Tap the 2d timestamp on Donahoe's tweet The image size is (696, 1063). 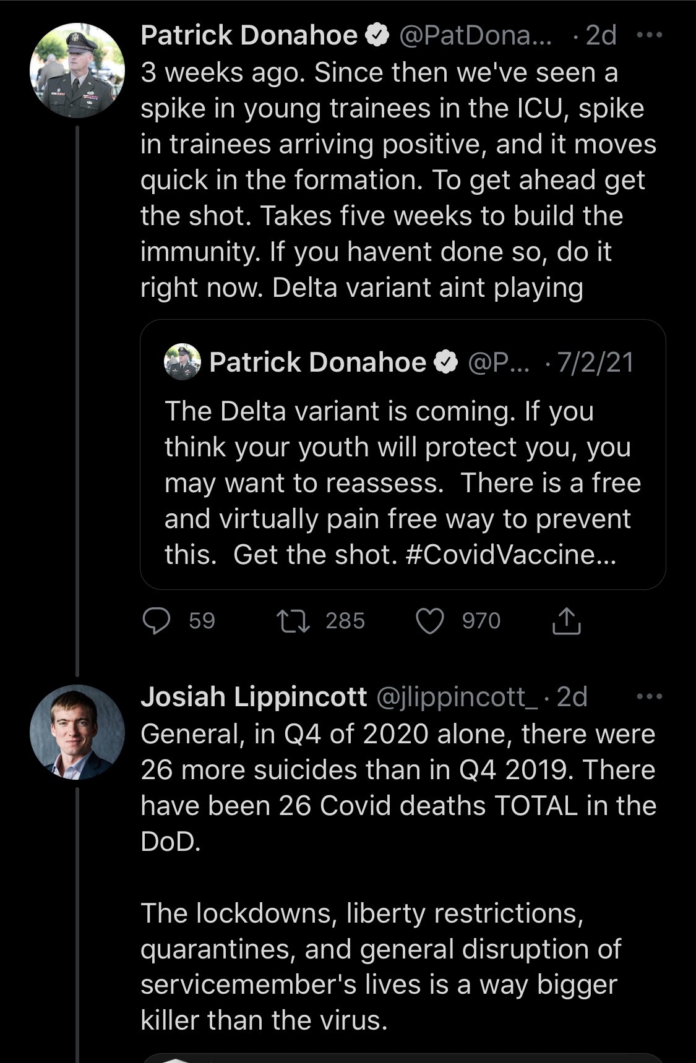pyautogui.click(x=601, y=36)
